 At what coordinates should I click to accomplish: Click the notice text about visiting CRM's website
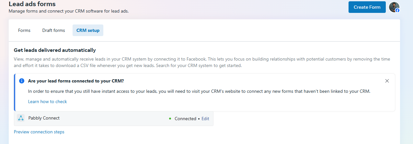(x=199, y=91)
